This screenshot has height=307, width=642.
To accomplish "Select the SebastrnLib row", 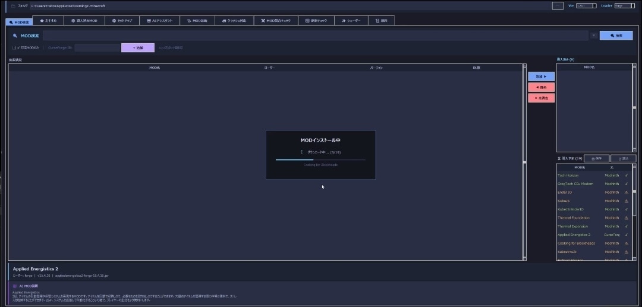I will point(594,252).
